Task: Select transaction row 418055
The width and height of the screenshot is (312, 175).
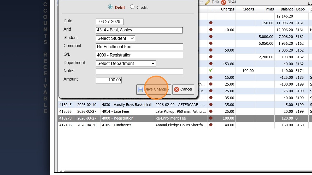Action: [185, 111]
